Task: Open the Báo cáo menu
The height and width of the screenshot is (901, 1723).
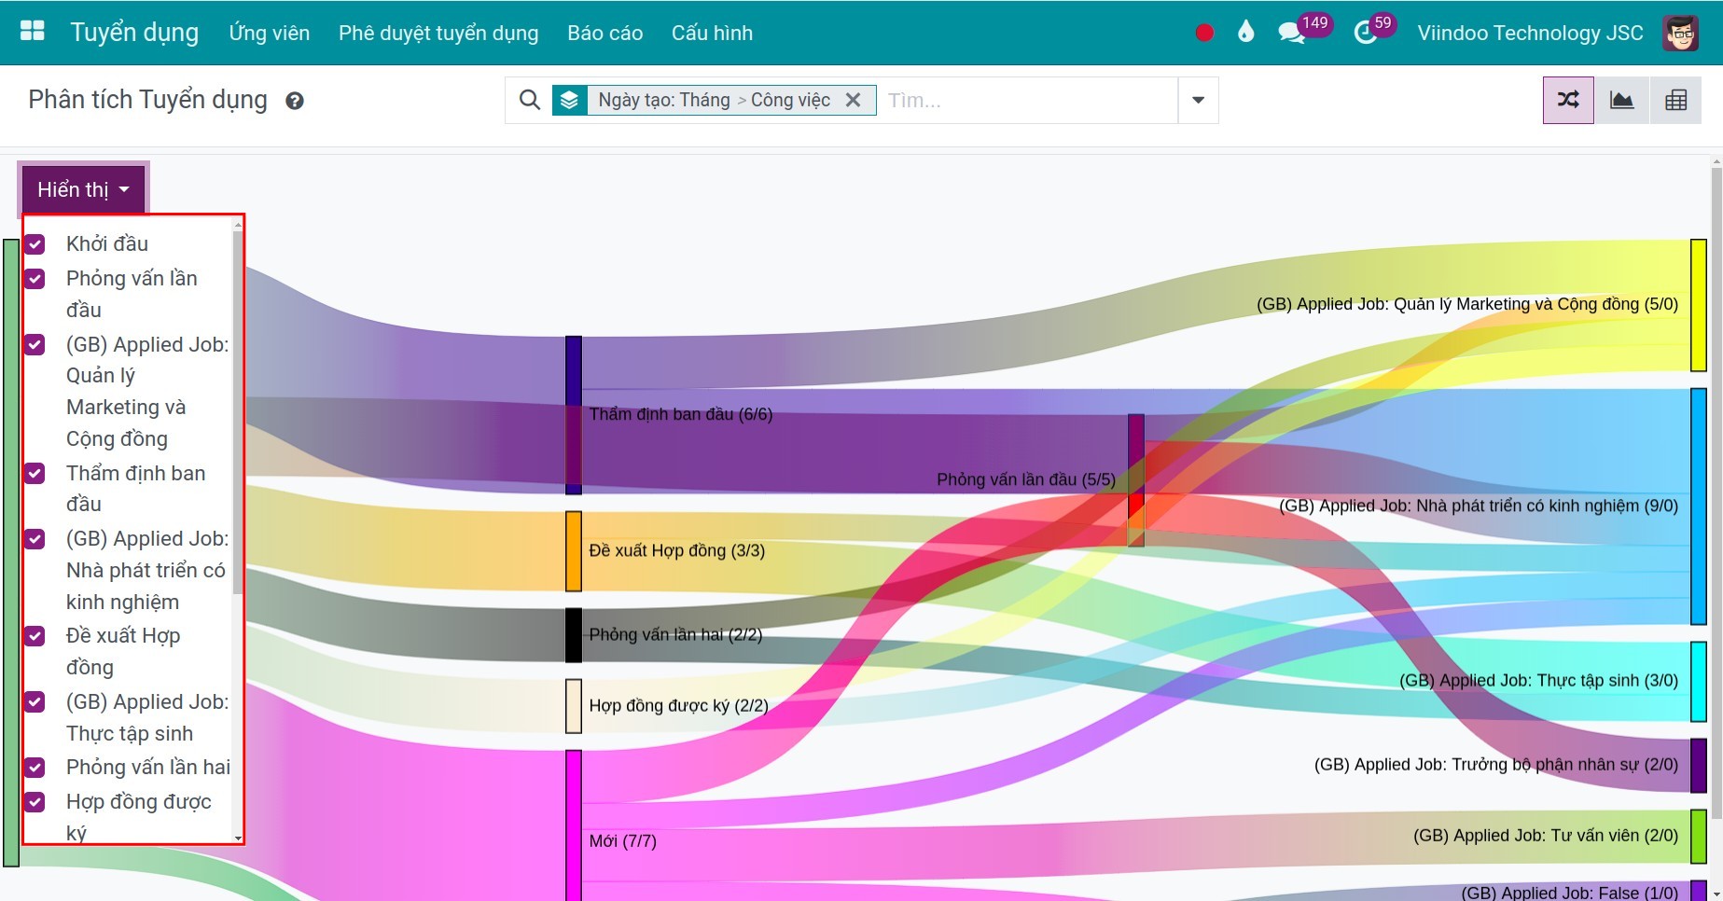Action: [x=604, y=33]
